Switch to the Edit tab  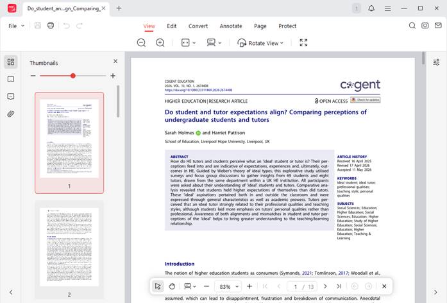(x=172, y=26)
